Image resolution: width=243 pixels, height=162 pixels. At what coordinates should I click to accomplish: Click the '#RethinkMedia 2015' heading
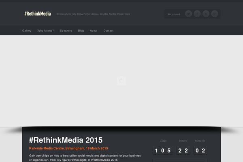pyautogui.click(x=66, y=140)
